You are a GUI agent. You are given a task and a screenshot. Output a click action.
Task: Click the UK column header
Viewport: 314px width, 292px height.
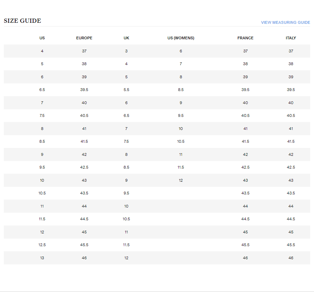point(126,38)
